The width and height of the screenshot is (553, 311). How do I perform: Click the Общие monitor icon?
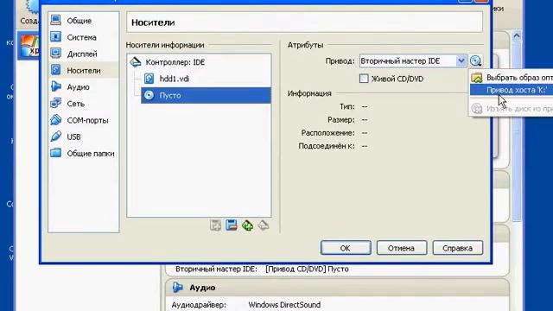(x=55, y=20)
